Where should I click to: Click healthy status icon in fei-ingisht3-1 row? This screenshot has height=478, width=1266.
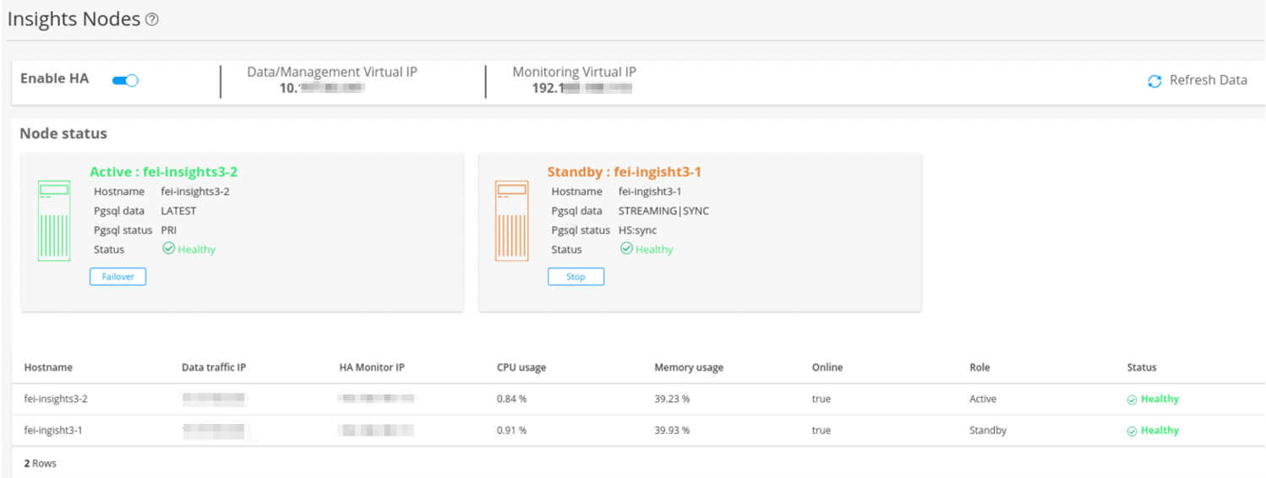point(1132,431)
